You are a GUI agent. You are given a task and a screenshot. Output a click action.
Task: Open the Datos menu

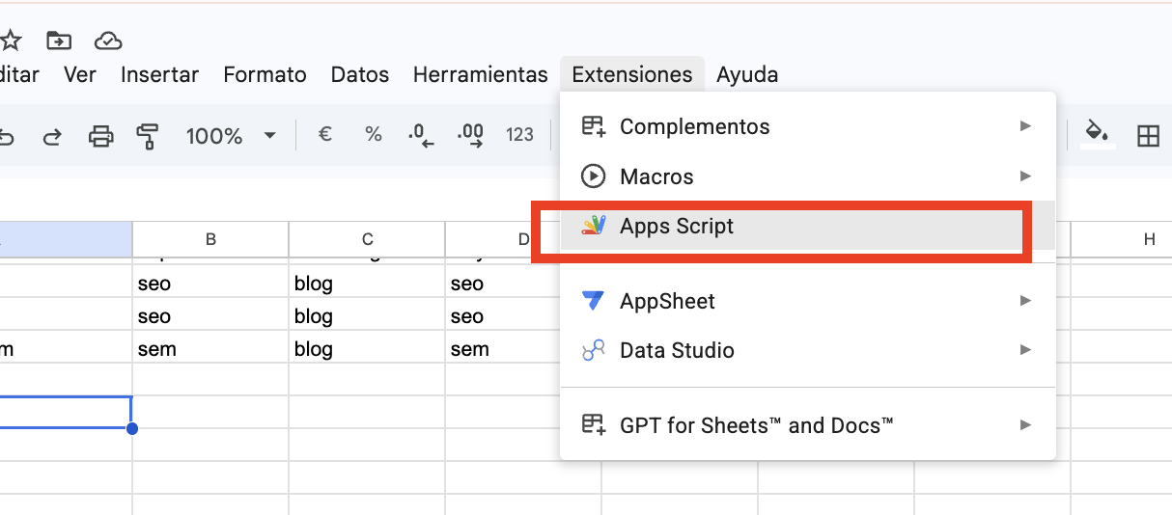(x=360, y=74)
